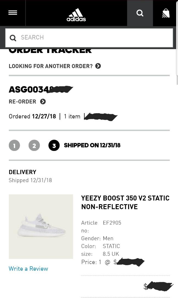Click Yeezy Boost 350 V2 Static title

coord(125,202)
